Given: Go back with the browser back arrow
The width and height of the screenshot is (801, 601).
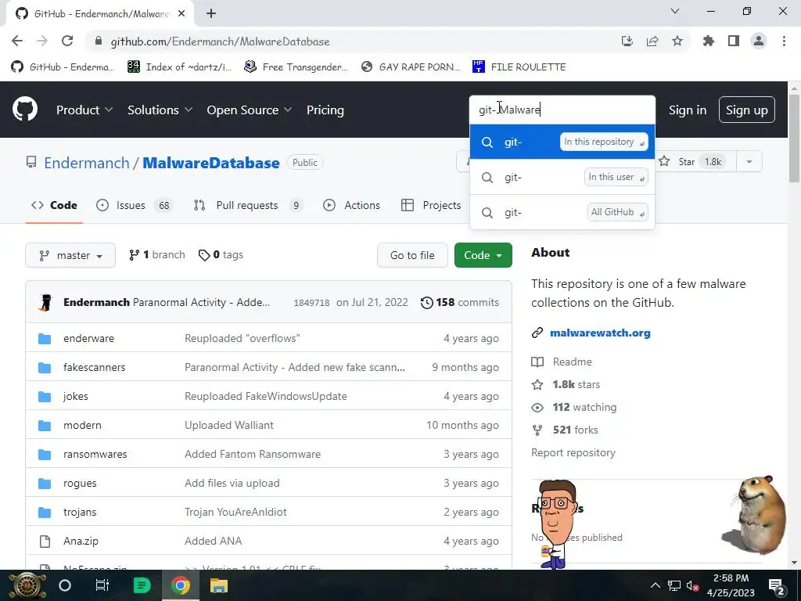Looking at the screenshot, I should coord(17,41).
